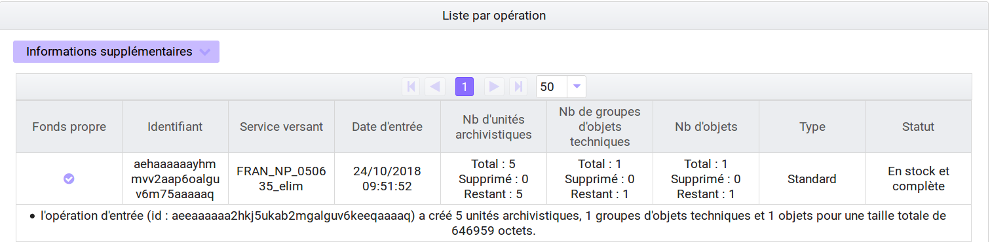The height and width of the screenshot is (242, 990).
Task: Click the Service versant column header
Action: click(281, 127)
